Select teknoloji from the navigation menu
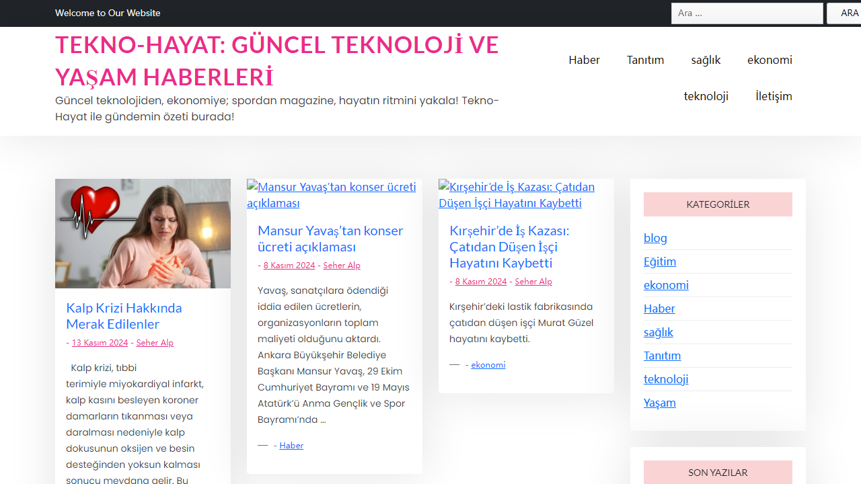 tap(706, 96)
